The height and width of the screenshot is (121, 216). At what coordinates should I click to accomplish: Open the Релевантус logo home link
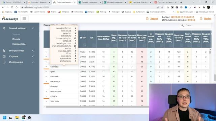[x=10, y=19]
